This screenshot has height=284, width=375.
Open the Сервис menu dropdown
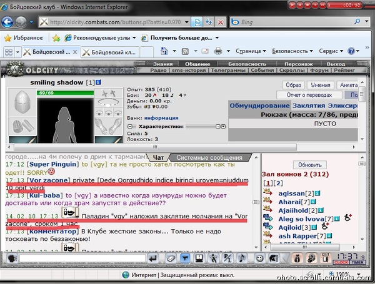(331, 51)
